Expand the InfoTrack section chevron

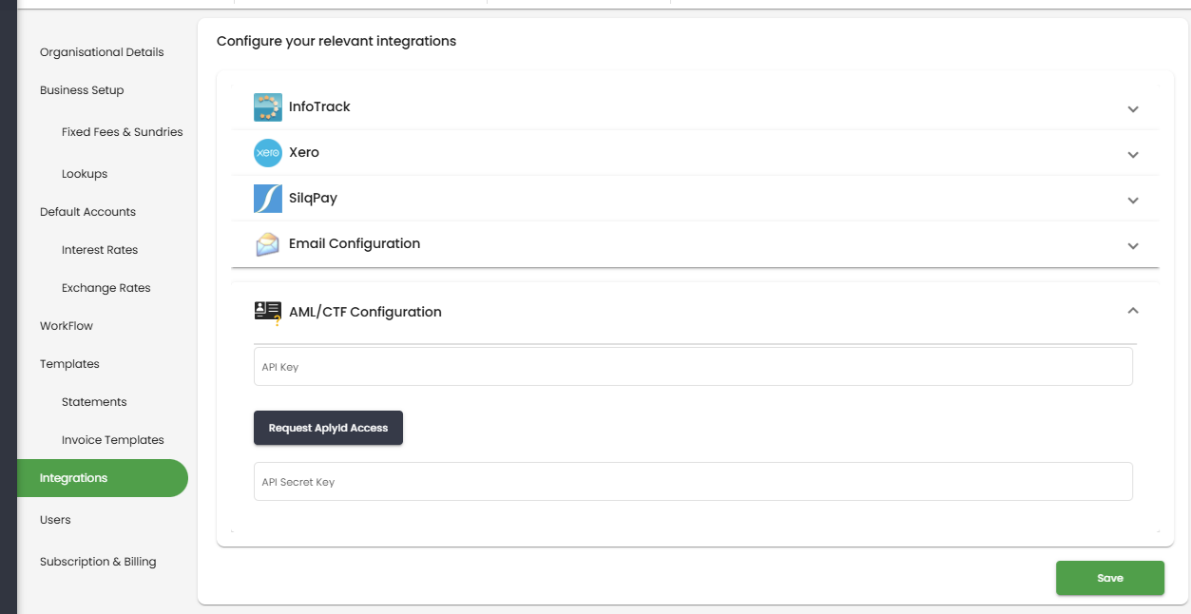1133,109
